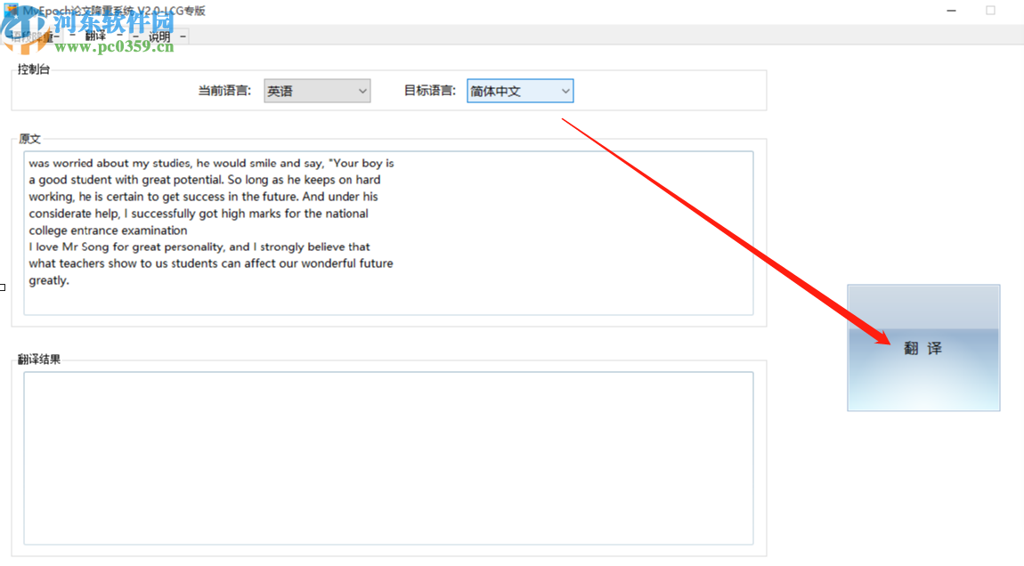Click the line "college entrance examination"
Viewport: 1024px width, 566px height.
(x=108, y=230)
